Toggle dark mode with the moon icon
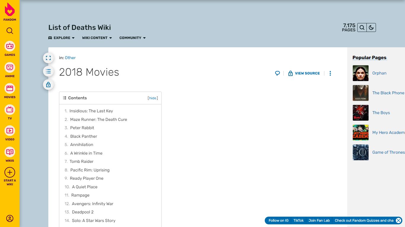405x227 pixels. [x=371, y=27]
